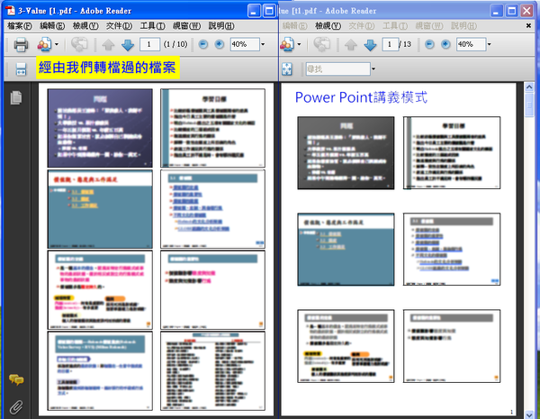Image resolution: width=540 pixels, height=419 pixels.
Task: Zoom out in right window
Action: click(x=429, y=44)
